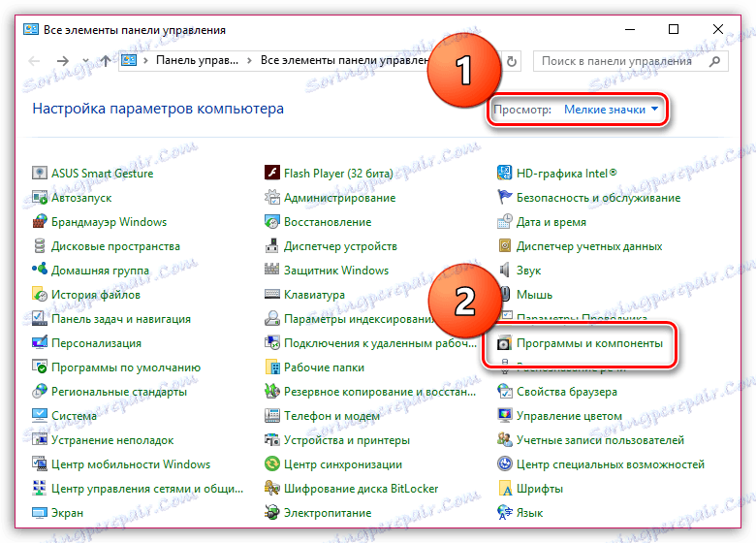Image resolution: width=756 pixels, height=543 pixels.
Task: Click the Дисковые пространства icon
Action: click(x=40, y=246)
